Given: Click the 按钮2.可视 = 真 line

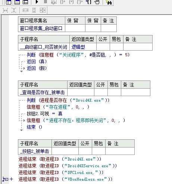Looking at the screenshot, I should pos(45,114).
